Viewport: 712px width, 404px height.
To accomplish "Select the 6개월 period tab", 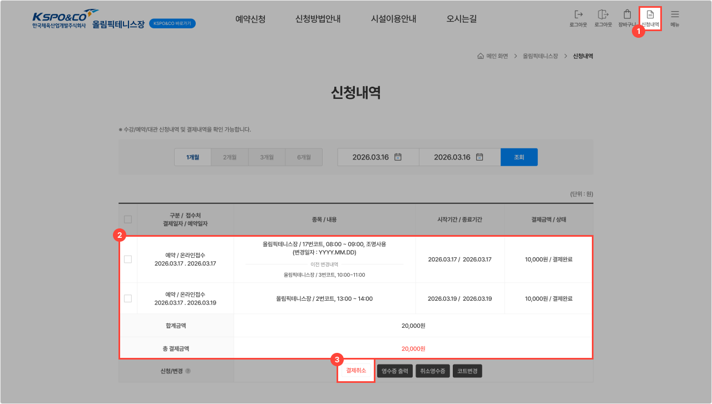I will 304,157.
